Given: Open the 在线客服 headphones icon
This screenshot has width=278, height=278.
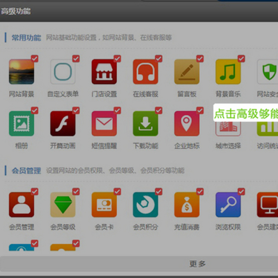Looking at the screenshot, I should (145, 72).
